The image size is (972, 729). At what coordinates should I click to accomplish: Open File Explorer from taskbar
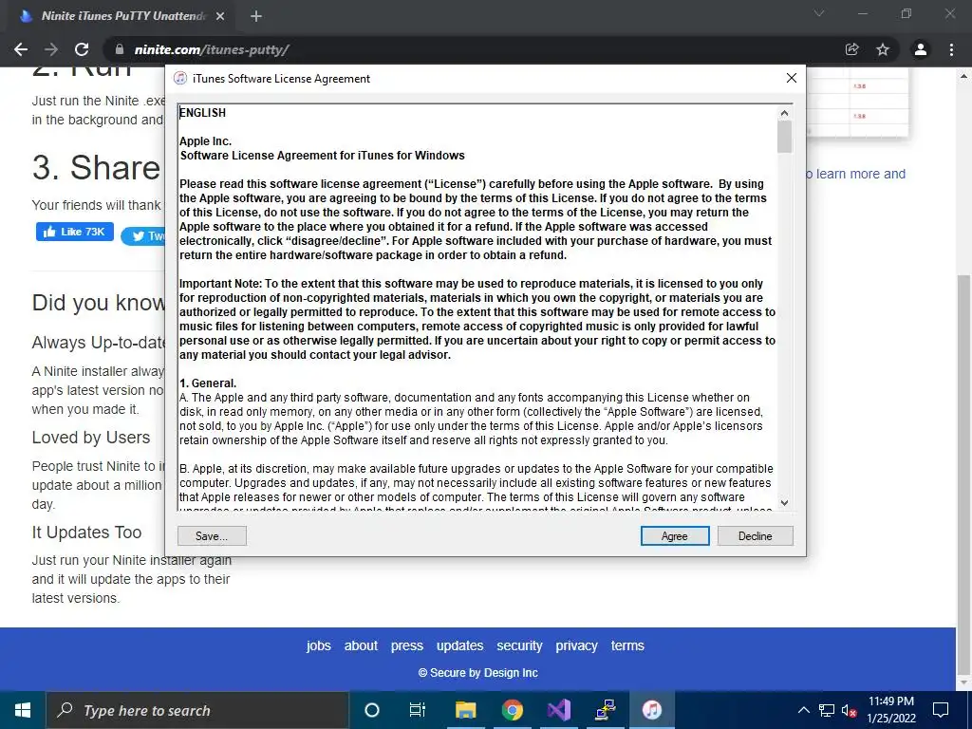tap(465, 710)
